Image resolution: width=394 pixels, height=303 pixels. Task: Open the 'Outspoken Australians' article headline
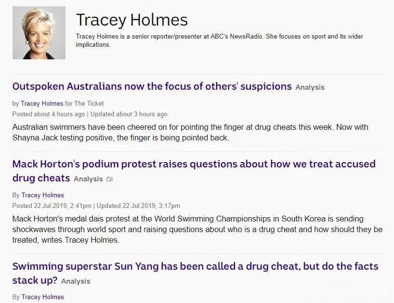tap(152, 87)
